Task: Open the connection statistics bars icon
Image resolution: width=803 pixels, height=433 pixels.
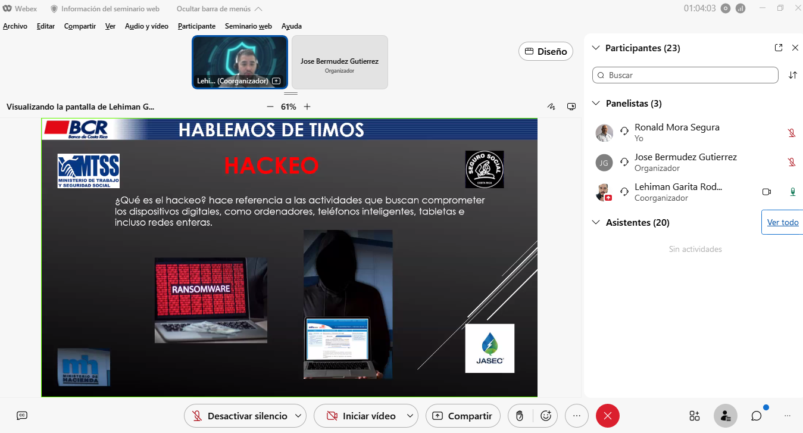Action: (x=740, y=8)
